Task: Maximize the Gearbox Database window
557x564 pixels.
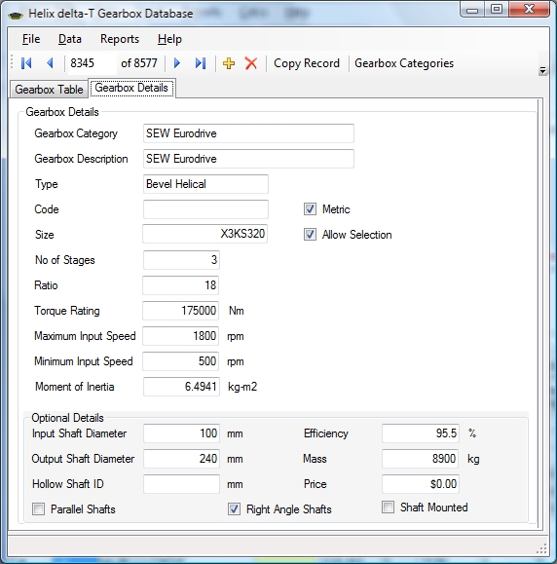Action: 497,9
